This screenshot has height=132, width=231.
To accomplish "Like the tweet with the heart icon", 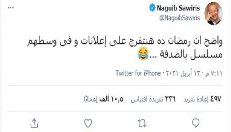I will [x=87, y=123].
